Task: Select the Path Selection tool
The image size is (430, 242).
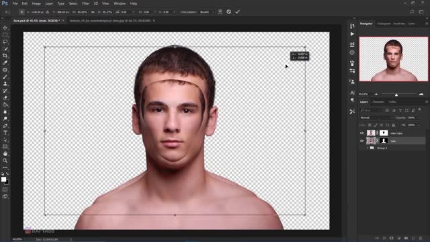Action: click(5, 140)
